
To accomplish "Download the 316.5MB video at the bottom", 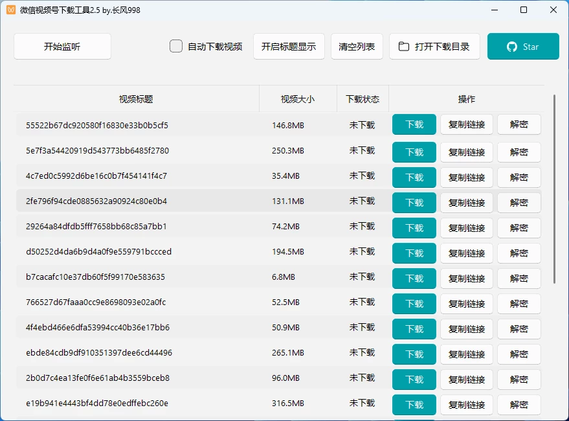I will [x=414, y=404].
